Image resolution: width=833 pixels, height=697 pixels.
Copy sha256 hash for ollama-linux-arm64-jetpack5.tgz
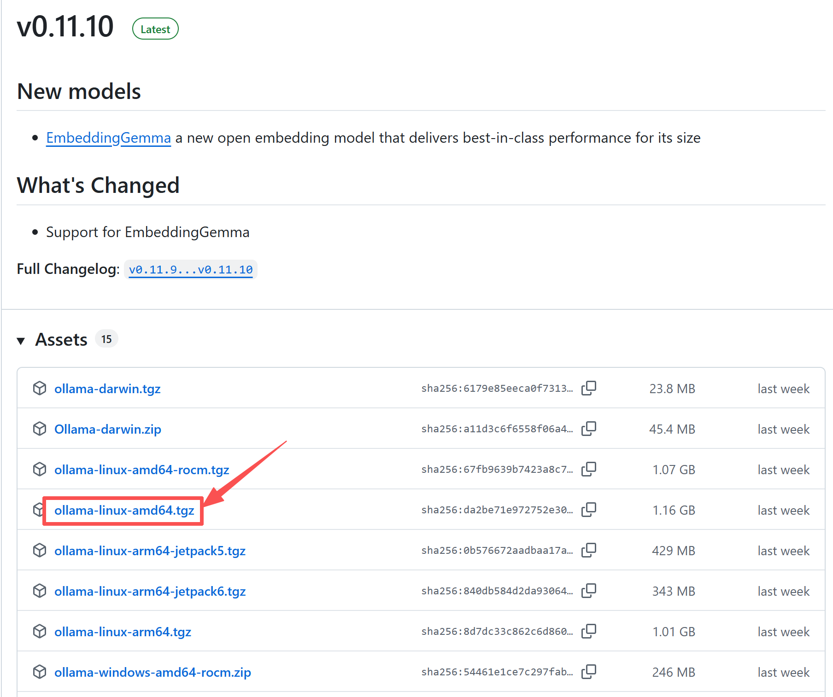589,550
